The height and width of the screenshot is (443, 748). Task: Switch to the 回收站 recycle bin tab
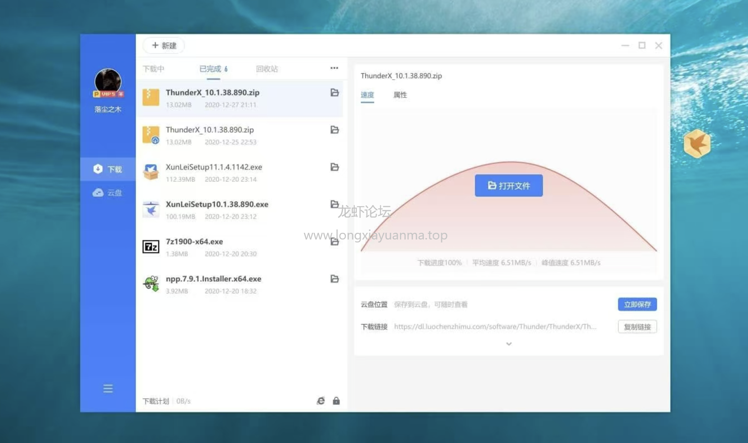pyautogui.click(x=267, y=69)
